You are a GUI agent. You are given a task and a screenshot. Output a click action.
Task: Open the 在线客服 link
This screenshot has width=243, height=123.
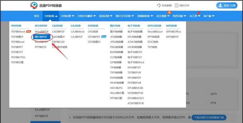pyautogui.click(x=167, y=6)
